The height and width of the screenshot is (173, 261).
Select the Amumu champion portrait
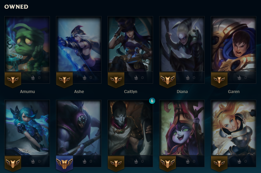click(27, 44)
